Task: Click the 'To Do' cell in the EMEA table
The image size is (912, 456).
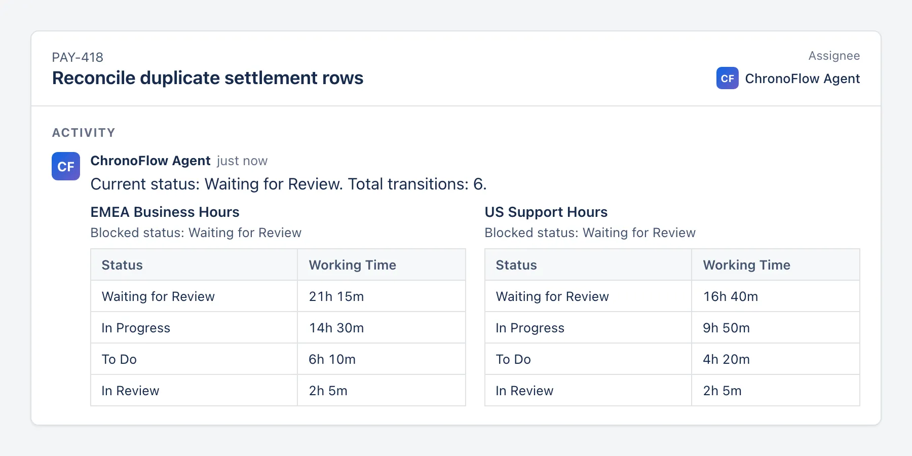Action: pyautogui.click(x=194, y=359)
